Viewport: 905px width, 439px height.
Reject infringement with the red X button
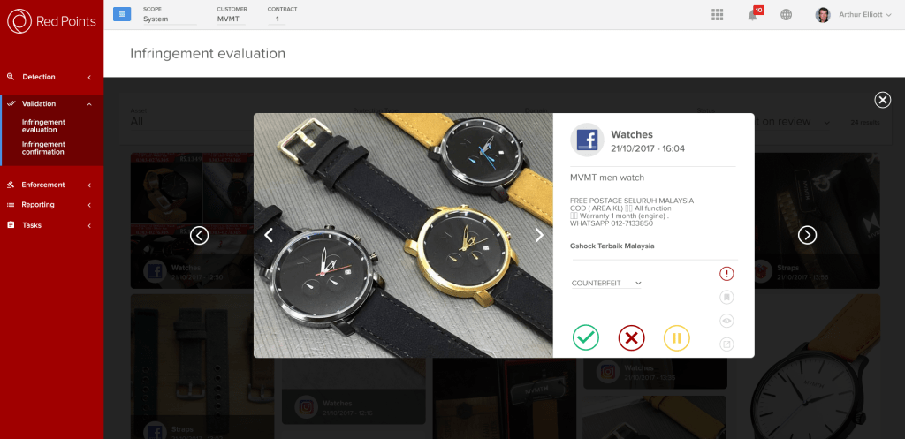click(631, 337)
